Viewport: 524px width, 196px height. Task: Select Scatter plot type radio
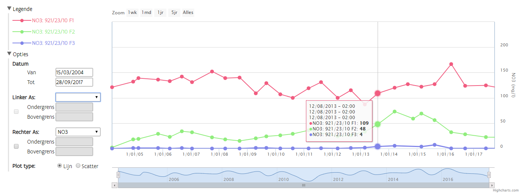click(x=78, y=165)
